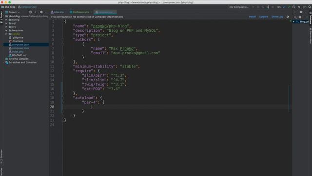The width and height of the screenshot is (312, 176).
Task: Click the locate/scroll-from-source icon in Project panel
Action: pyautogui.click(x=30, y=12)
